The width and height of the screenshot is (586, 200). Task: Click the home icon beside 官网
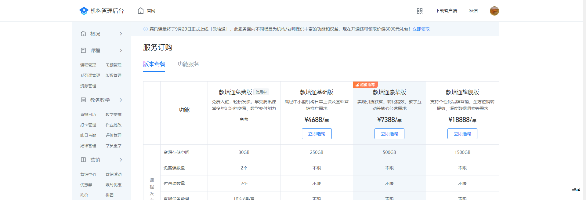click(141, 11)
